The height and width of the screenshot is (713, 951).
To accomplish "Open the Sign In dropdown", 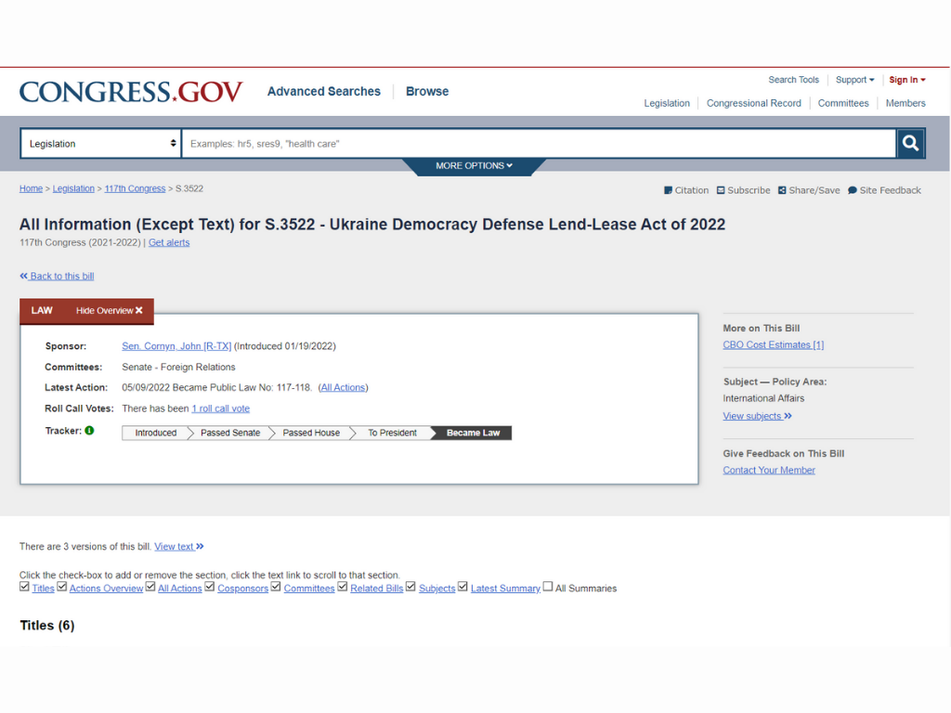I will point(906,80).
